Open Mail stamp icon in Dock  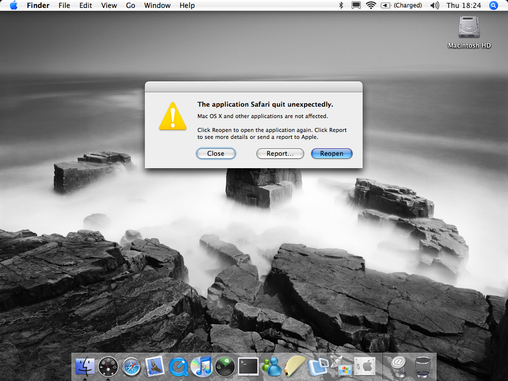(155, 367)
